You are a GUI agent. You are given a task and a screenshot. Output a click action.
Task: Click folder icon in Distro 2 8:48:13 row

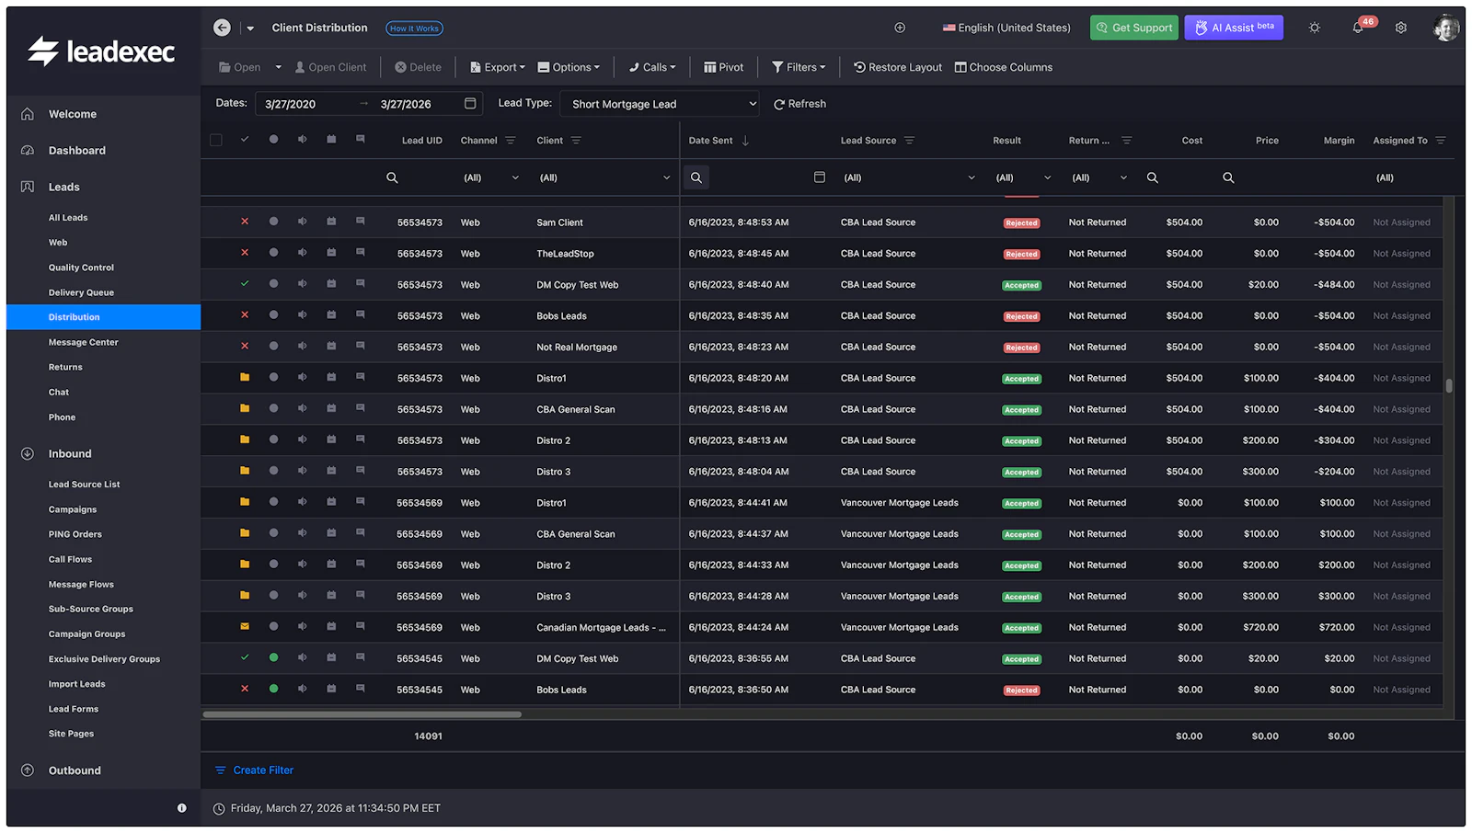(245, 439)
